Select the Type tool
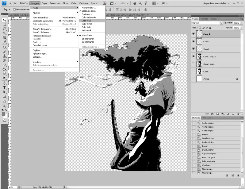245x189 pixels. tap(4, 87)
